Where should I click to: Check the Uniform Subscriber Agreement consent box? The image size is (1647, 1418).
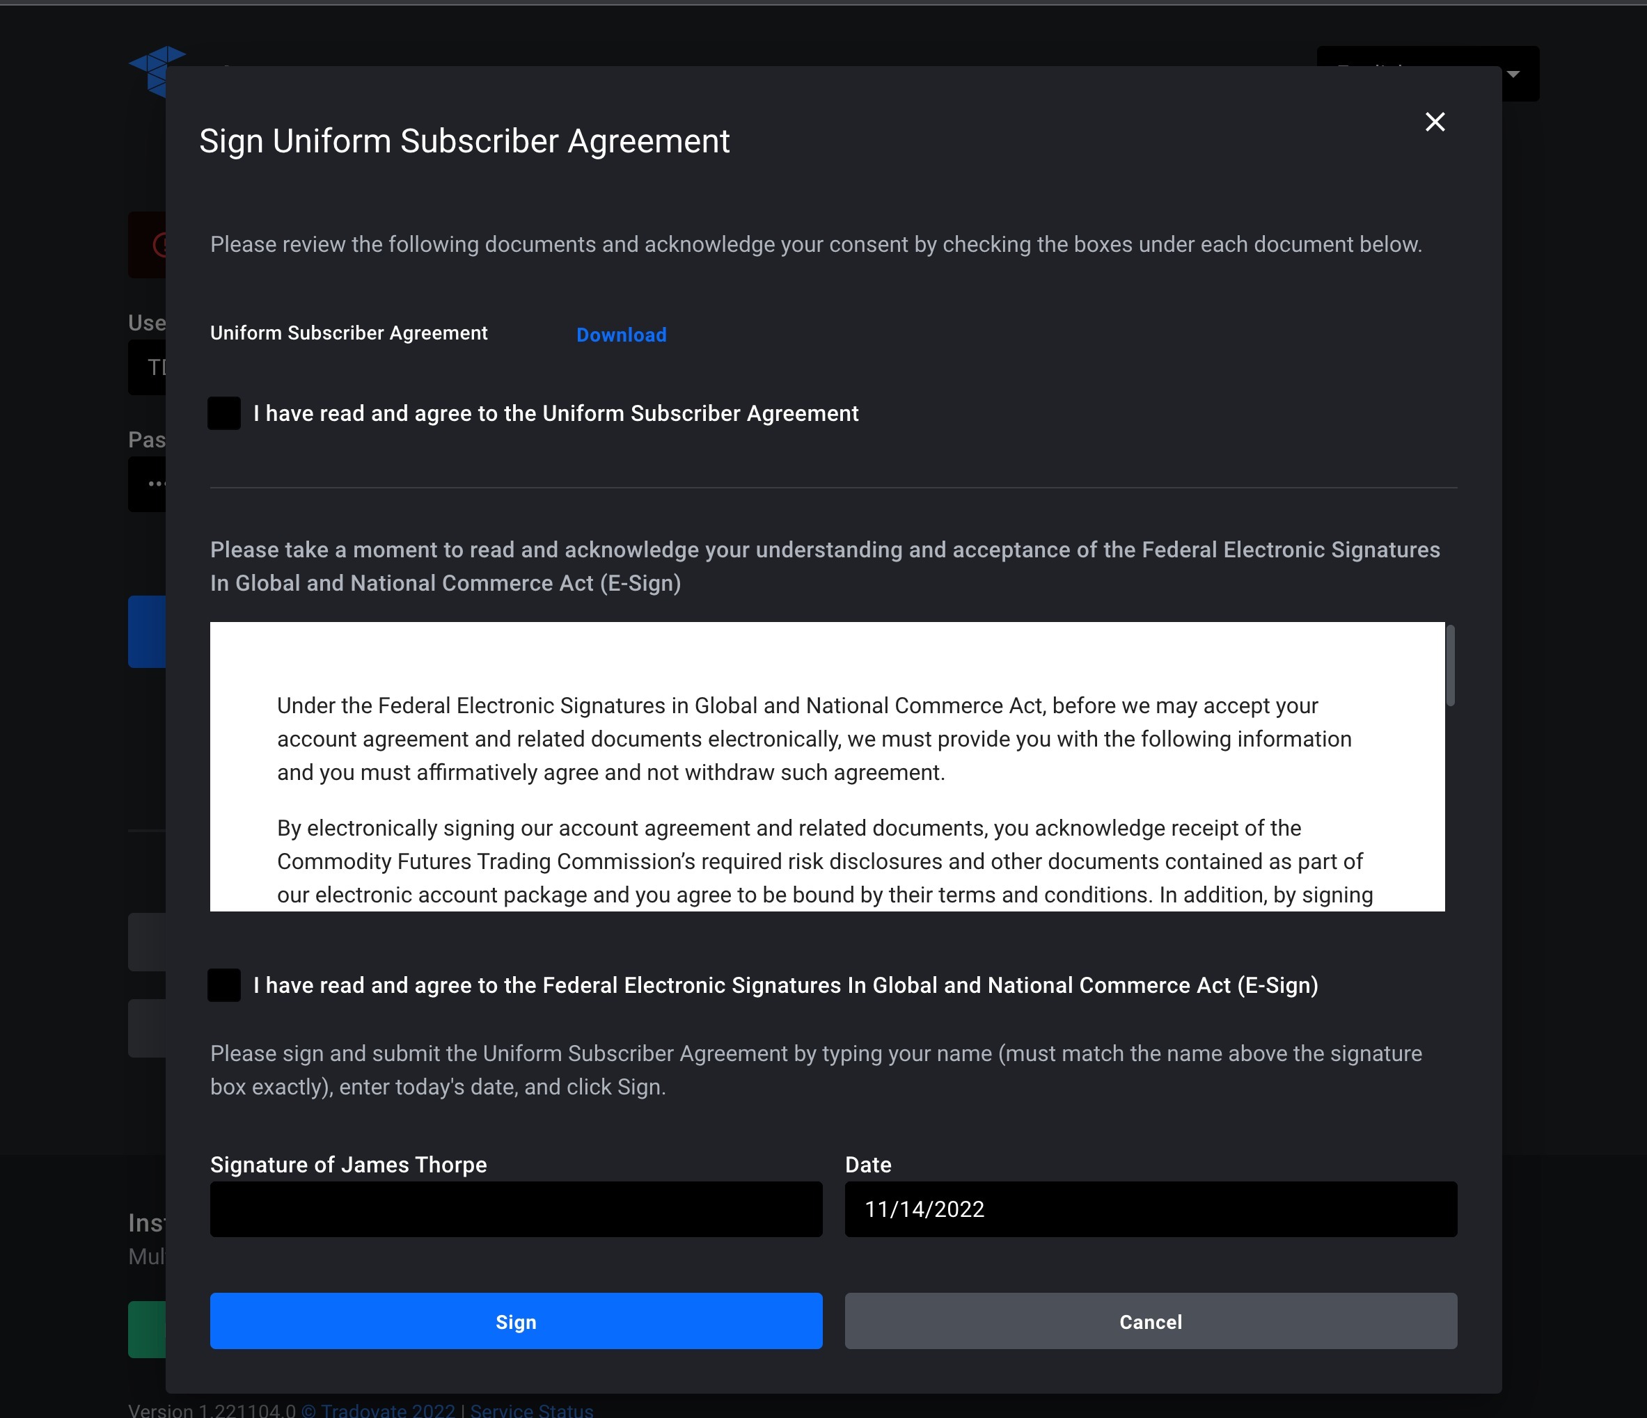click(x=224, y=413)
